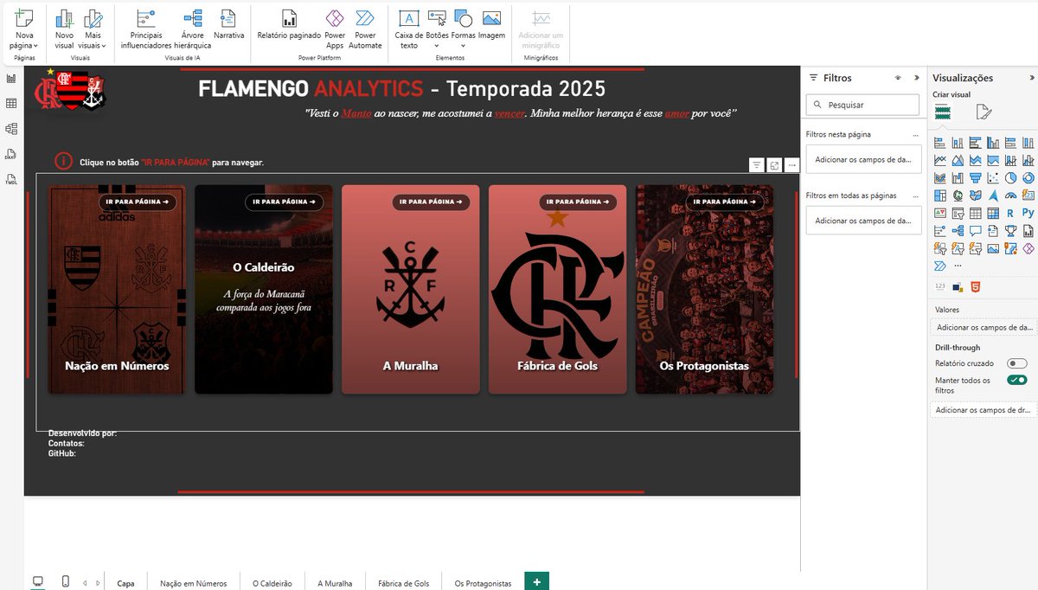1038x590 pixels.
Task: Add the treemap visual
Action: 940,196
